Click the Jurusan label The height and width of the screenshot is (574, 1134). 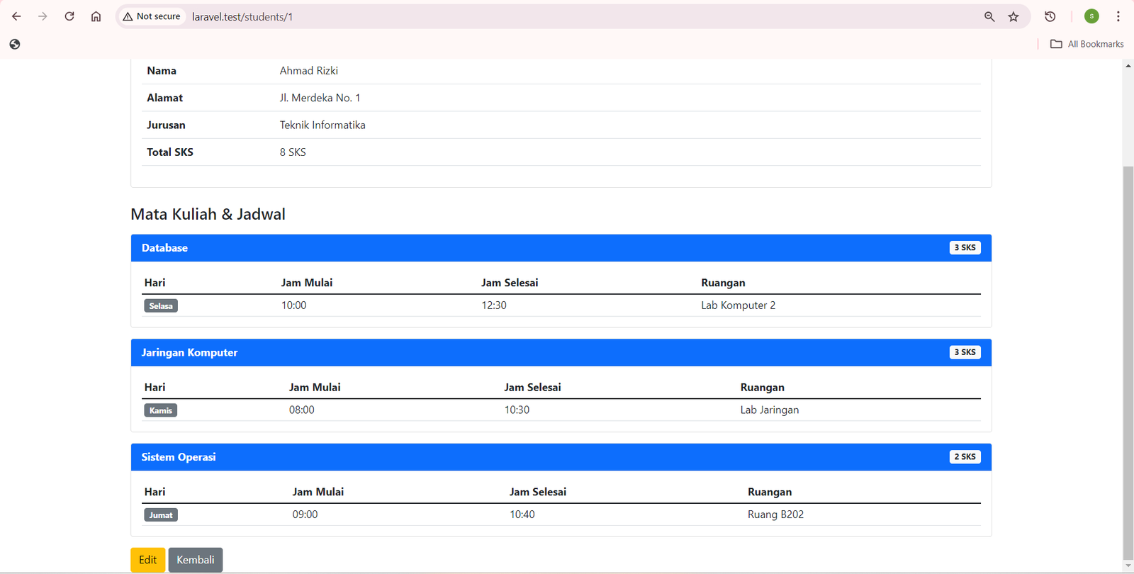(166, 125)
